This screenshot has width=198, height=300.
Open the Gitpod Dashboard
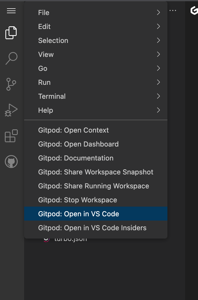(x=78, y=144)
